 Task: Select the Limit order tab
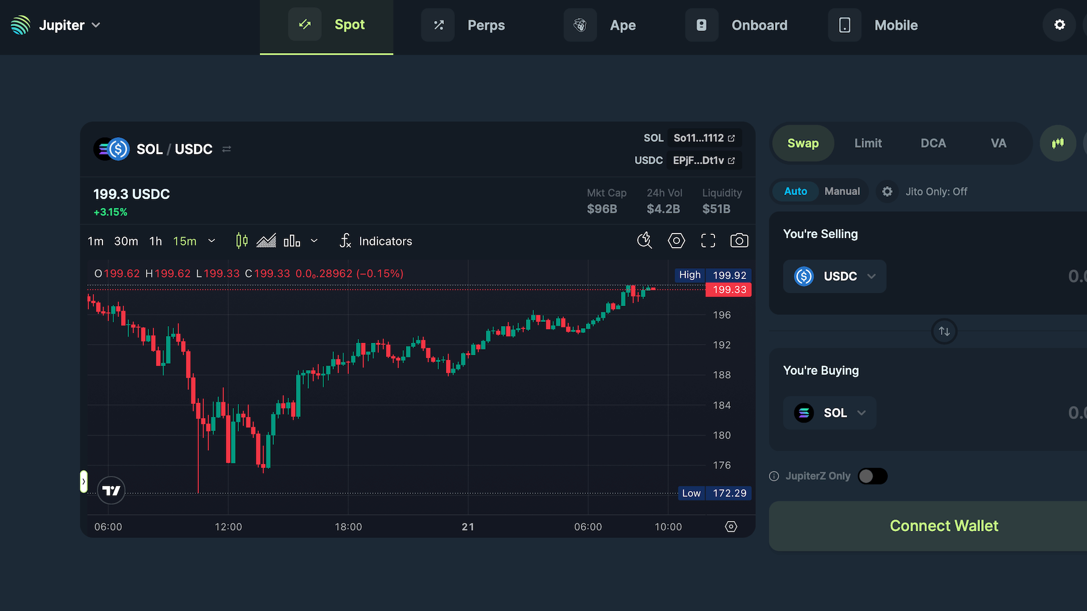point(868,143)
